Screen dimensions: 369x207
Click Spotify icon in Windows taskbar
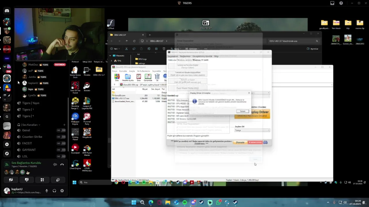tap(185, 203)
